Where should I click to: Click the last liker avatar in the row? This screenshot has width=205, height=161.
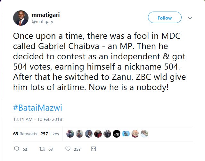coord(145,134)
